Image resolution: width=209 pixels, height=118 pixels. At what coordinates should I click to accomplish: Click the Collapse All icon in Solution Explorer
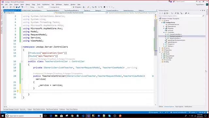click(176, 13)
